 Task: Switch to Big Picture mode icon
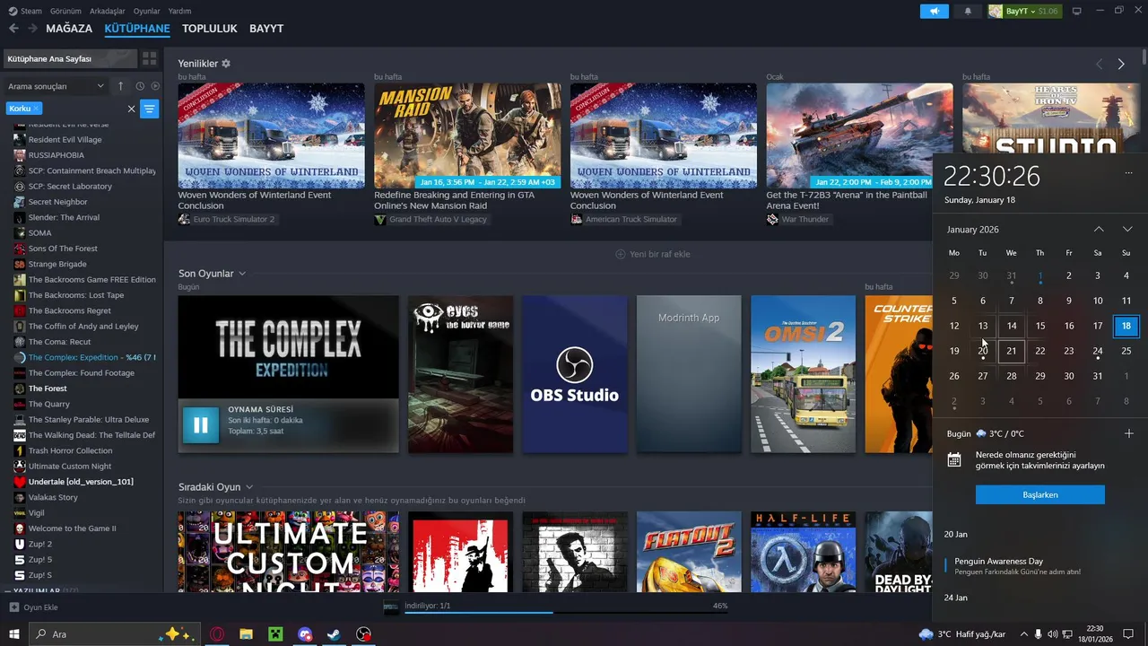point(1077,11)
